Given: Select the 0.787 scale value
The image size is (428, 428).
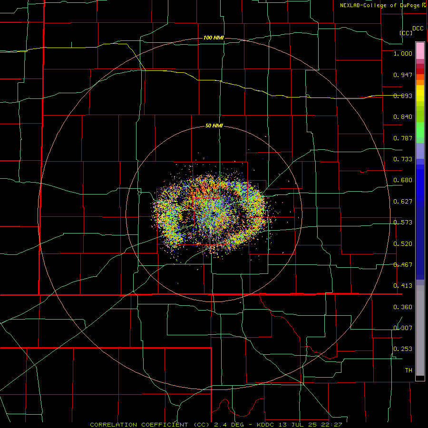Looking at the screenshot, I should coord(403,138).
